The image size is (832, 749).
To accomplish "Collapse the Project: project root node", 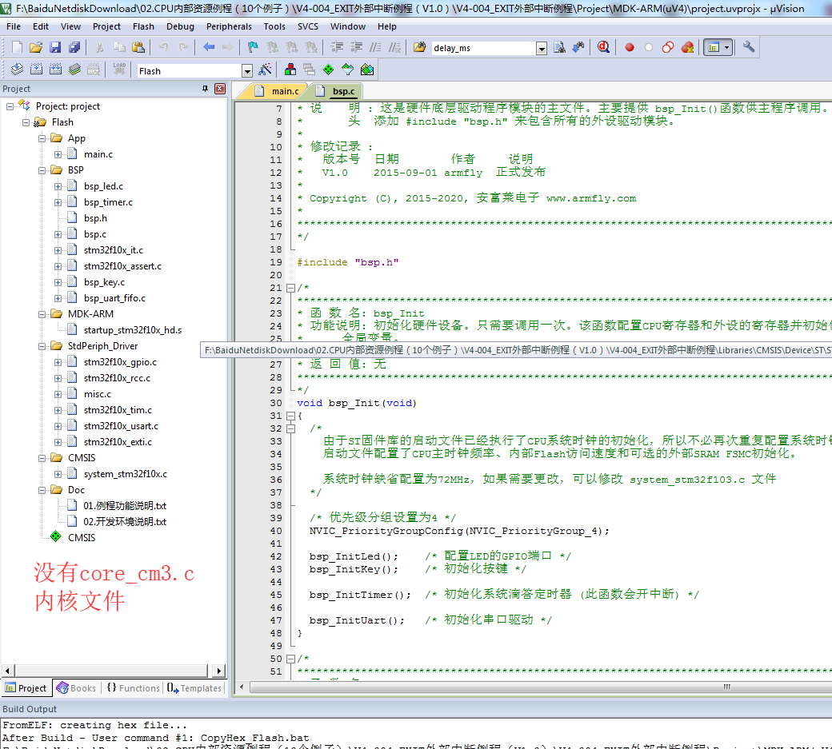I will tap(10, 106).
